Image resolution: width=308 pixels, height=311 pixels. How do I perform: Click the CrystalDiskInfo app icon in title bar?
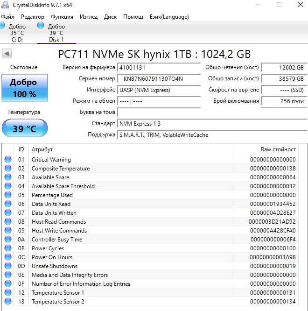[x=5, y=5]
